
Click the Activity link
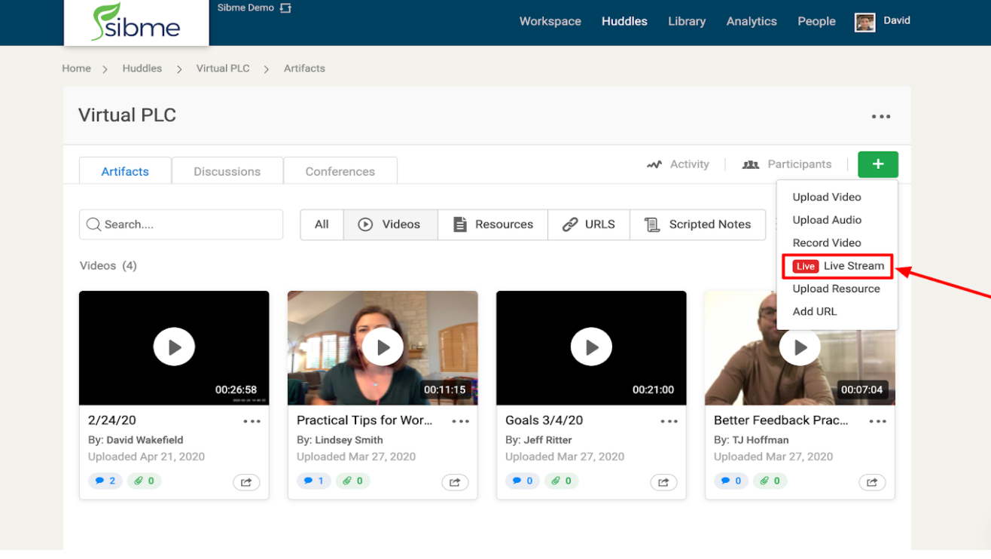(690, 164)
